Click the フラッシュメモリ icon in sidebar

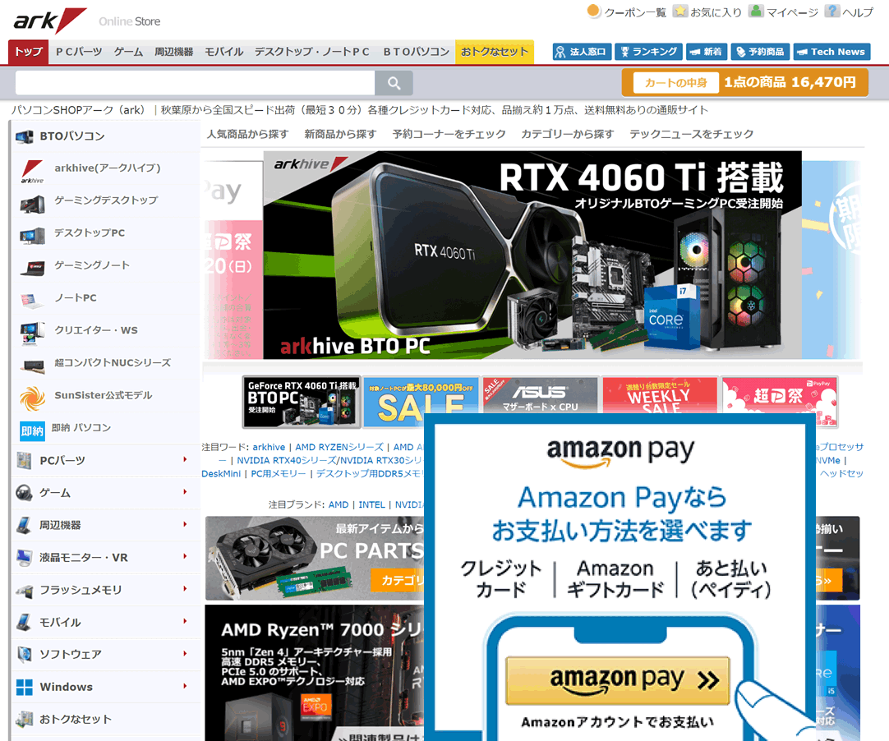[25, 591]
